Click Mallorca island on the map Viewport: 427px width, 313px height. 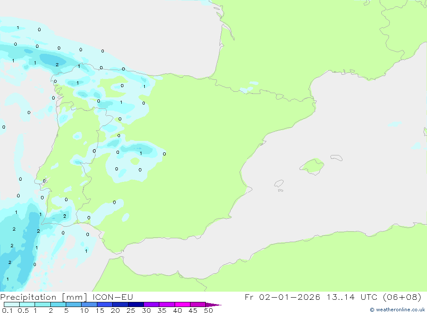[313, 166]
